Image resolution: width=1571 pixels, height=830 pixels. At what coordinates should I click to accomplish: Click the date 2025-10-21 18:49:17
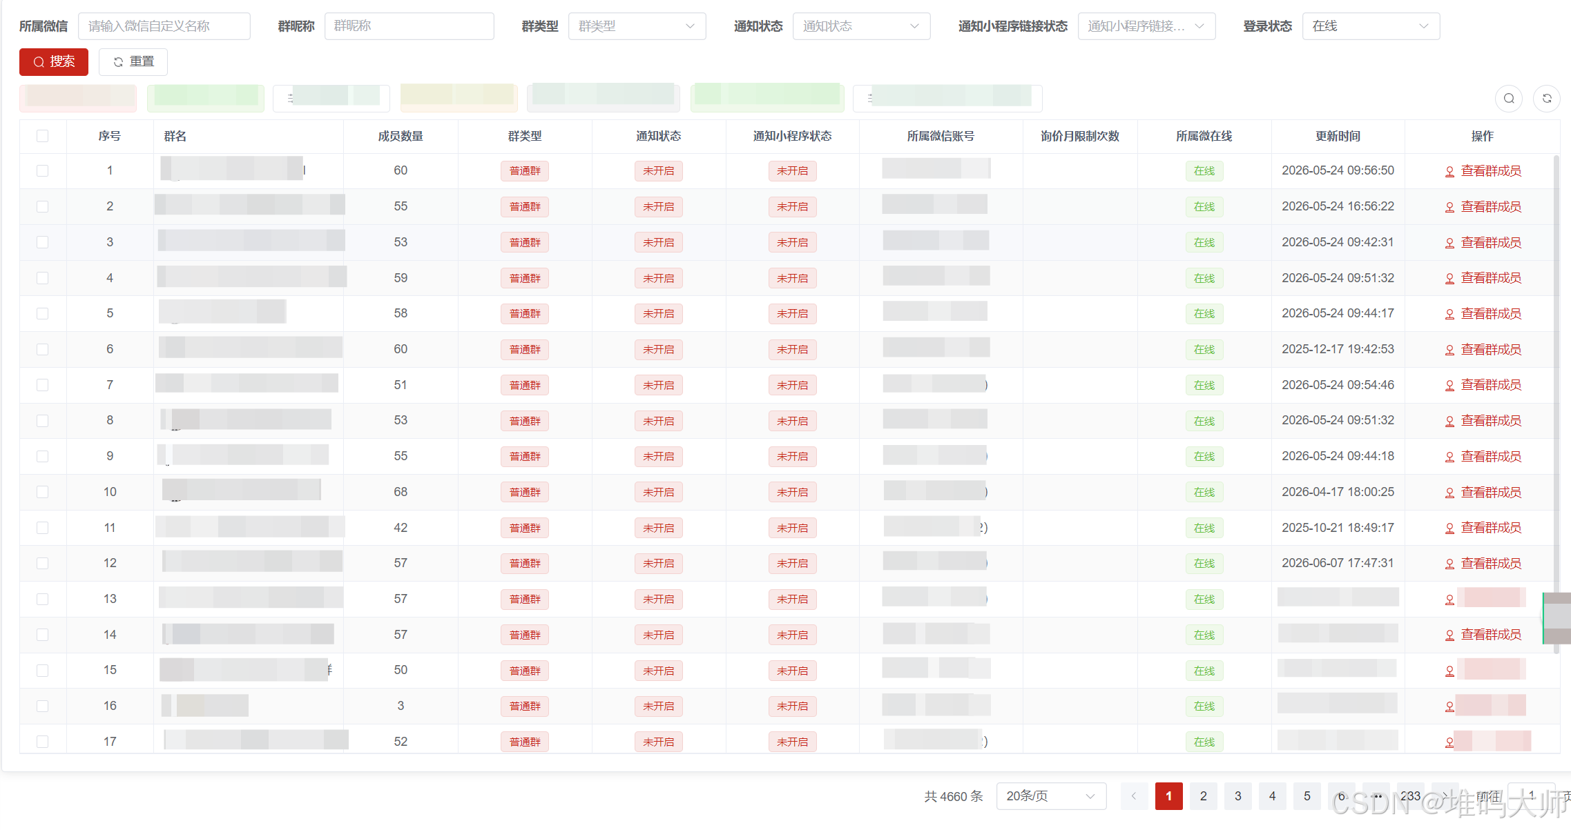1338,528
